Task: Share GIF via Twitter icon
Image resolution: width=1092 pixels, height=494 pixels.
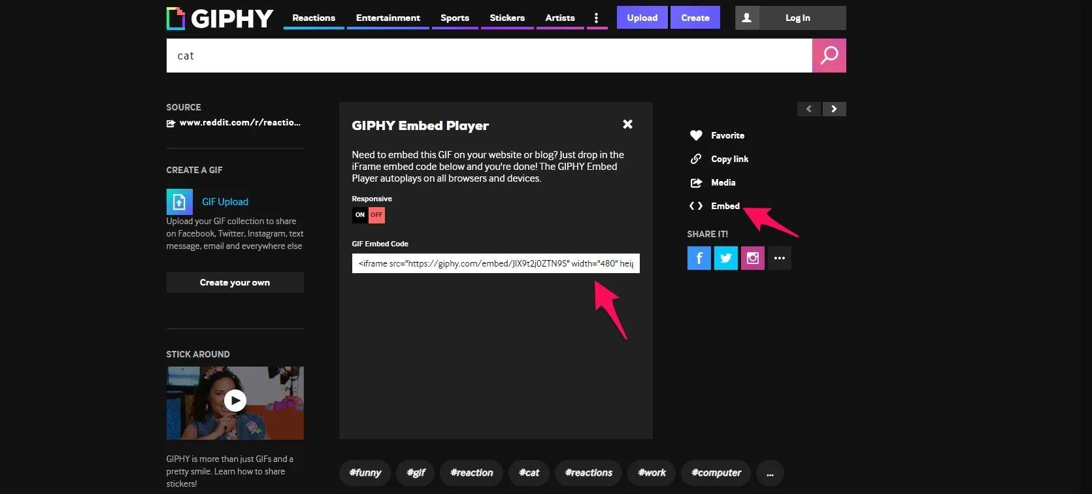Action: click(x=725, y=258)
